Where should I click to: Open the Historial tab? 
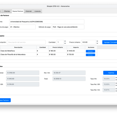pos(28,11)
